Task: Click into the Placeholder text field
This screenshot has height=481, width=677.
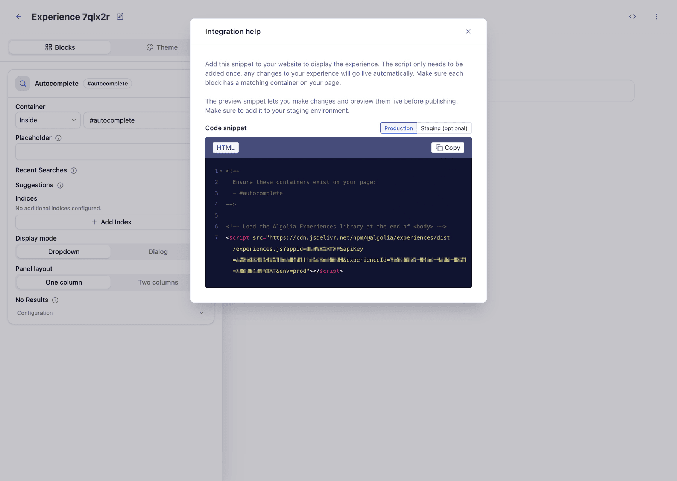Action: 103,152
